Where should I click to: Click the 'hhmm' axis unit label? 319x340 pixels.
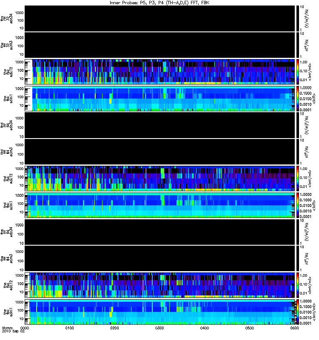click(x=8, y=328)
